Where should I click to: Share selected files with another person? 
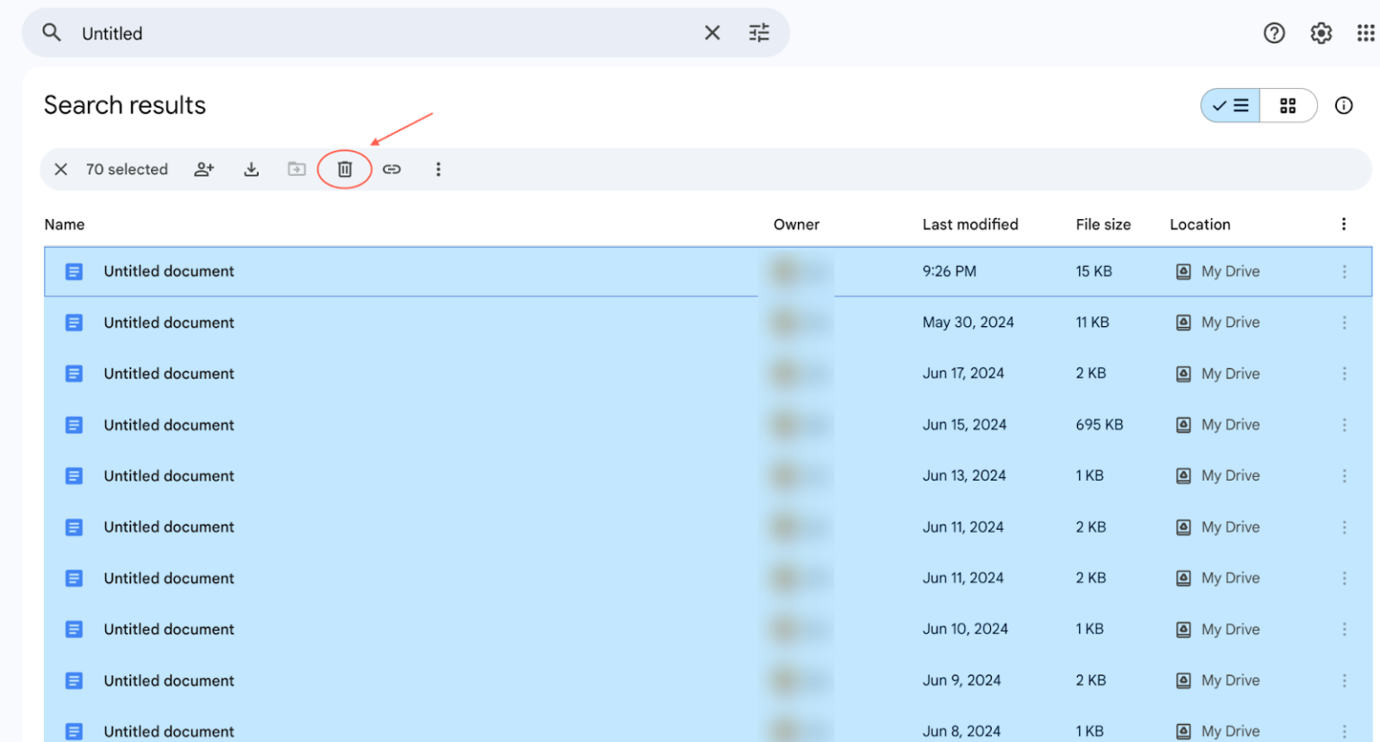tap(204, 169)
